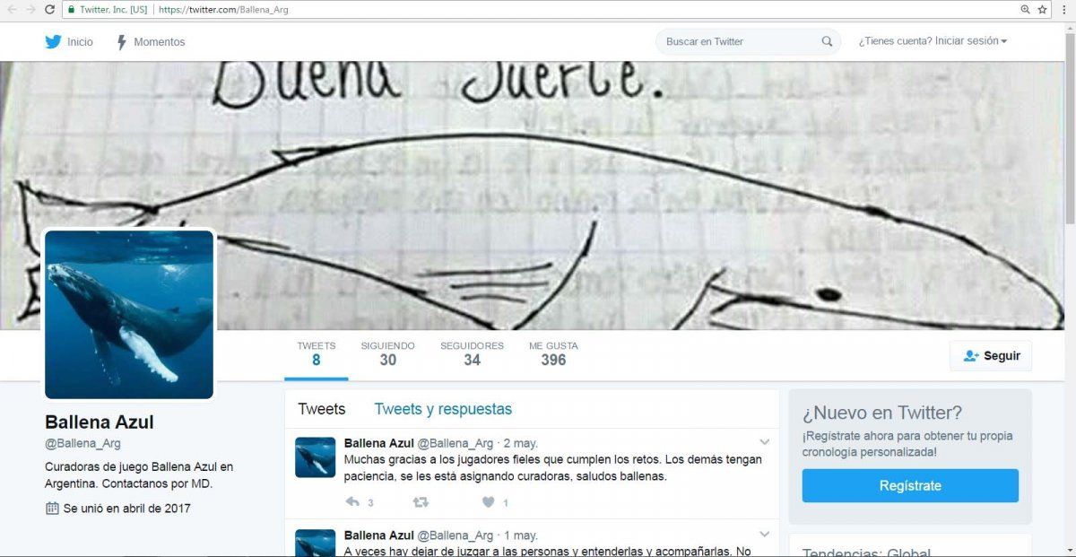1076x557 pixels.
Task: Click the blue Regístrate button
Action: [910, 485]
